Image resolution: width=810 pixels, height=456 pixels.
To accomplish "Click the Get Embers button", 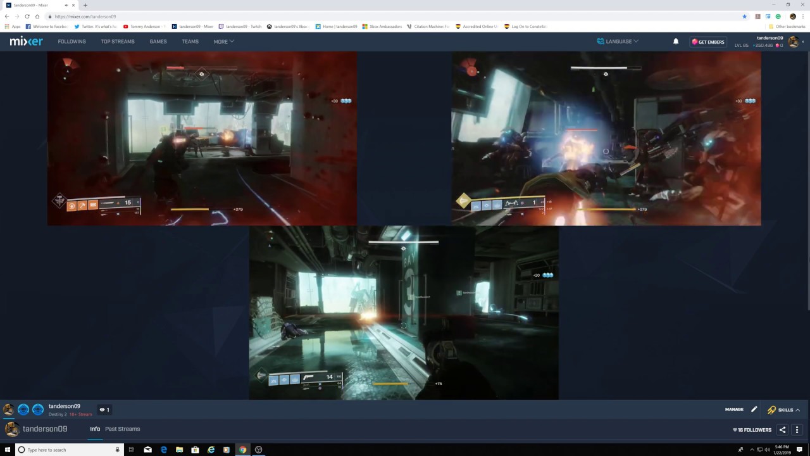I will tap(708, 42).
